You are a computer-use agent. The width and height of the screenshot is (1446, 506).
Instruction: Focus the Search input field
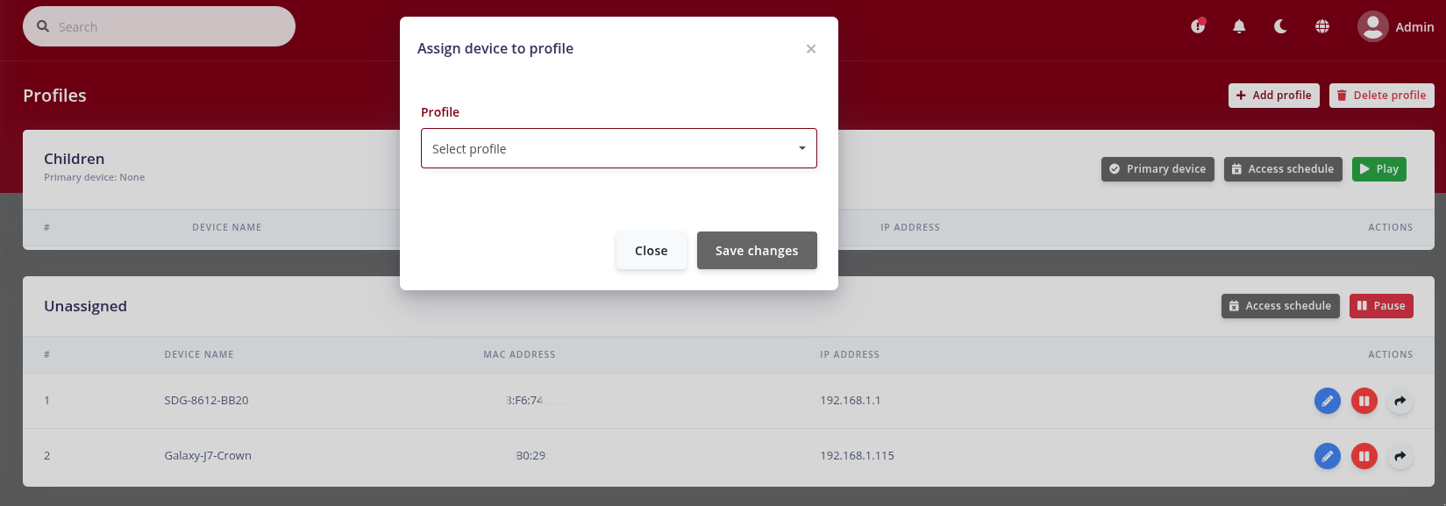159,26
